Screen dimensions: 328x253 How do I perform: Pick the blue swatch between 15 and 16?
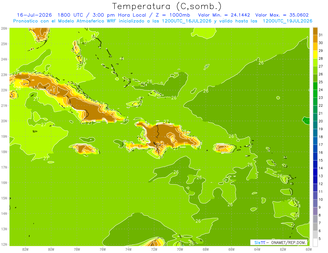[315, 156]
